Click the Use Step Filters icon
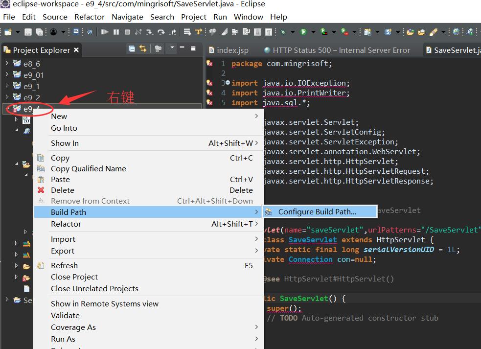 coord(199,32)
